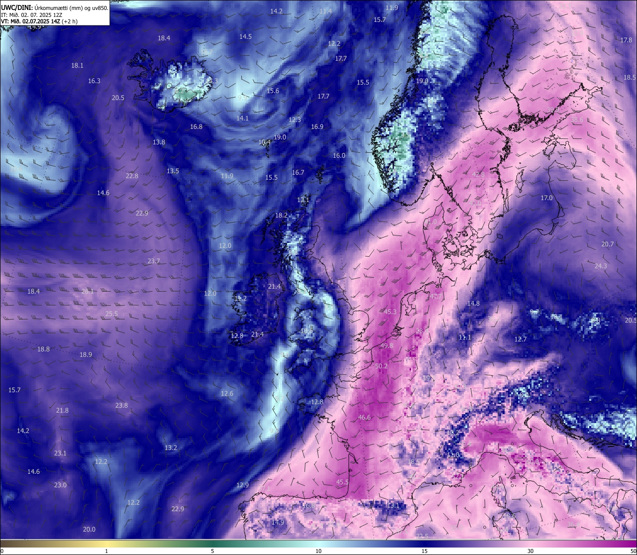Click the 23.0 map value
The height and width of the screenshot is (555, 637).
coord(60,485)
